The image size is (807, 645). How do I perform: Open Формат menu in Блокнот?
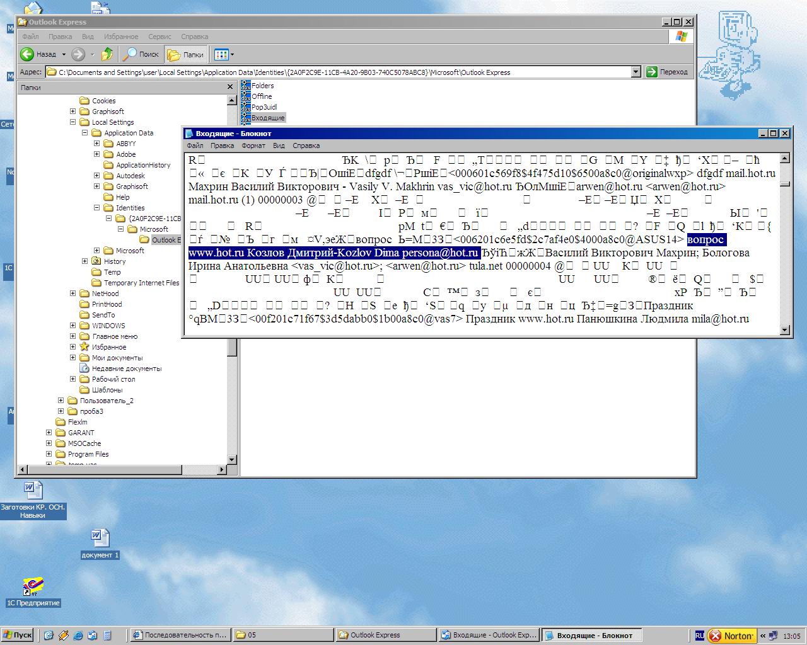coord(253,146)
